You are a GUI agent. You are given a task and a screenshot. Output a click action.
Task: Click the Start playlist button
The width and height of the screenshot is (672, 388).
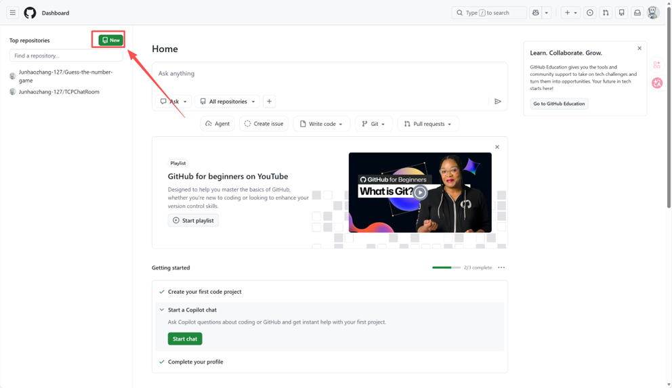point(193,221)
